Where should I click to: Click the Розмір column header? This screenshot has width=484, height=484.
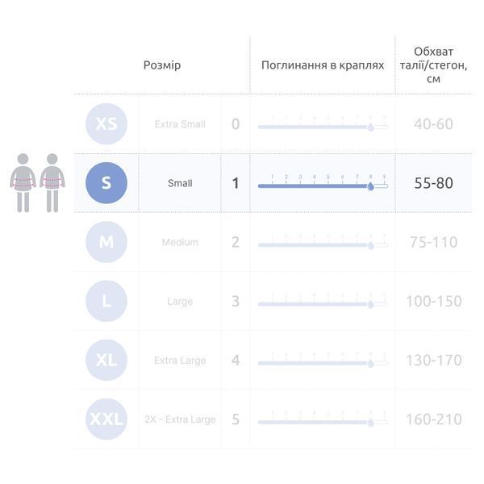pyautogui.click(x=162, y=65)
